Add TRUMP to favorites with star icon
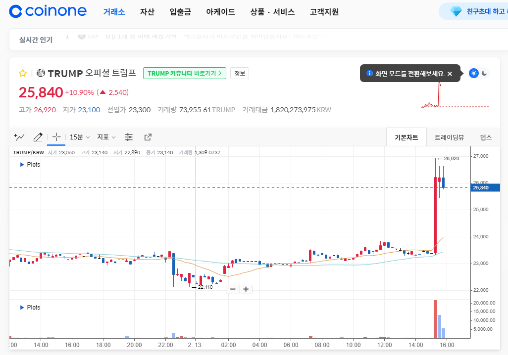The height and width of the screenshot is (355, 508). [x=23, y=73]
